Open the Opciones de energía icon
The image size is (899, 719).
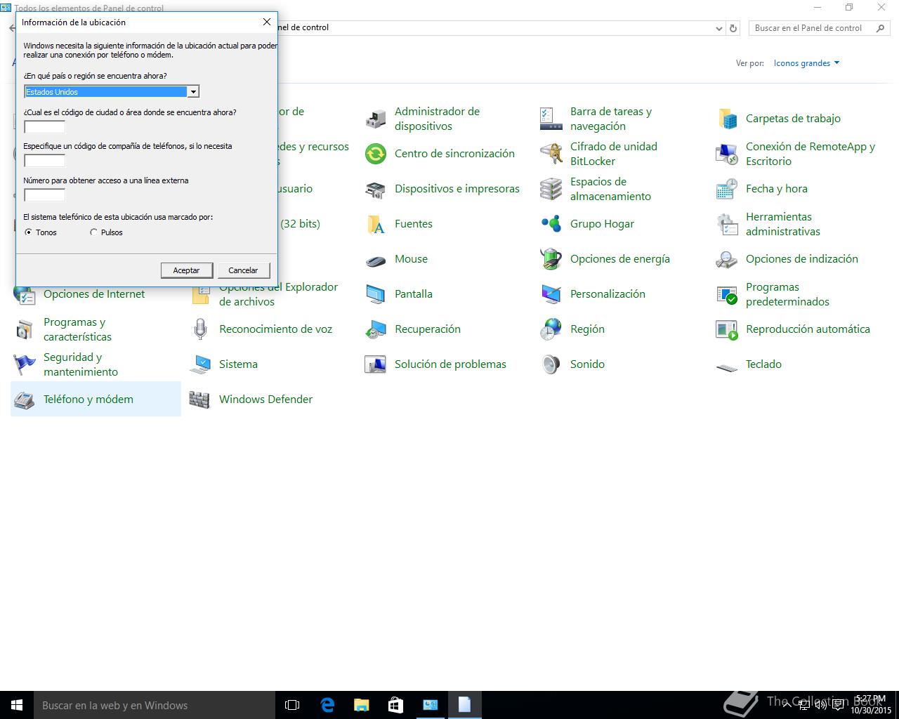pyautogui.click(x=551, y=259)
